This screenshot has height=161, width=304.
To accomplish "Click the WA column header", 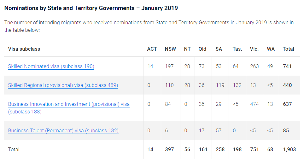I will click(x=271, y=49).
